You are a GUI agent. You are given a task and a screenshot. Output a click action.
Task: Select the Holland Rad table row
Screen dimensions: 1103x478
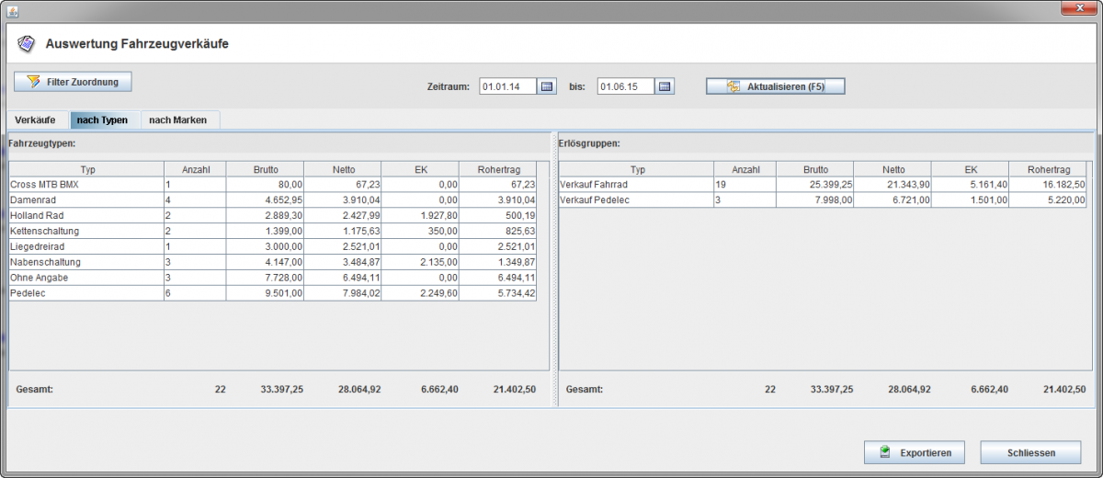pyautogui.click(x=87, y=215)
